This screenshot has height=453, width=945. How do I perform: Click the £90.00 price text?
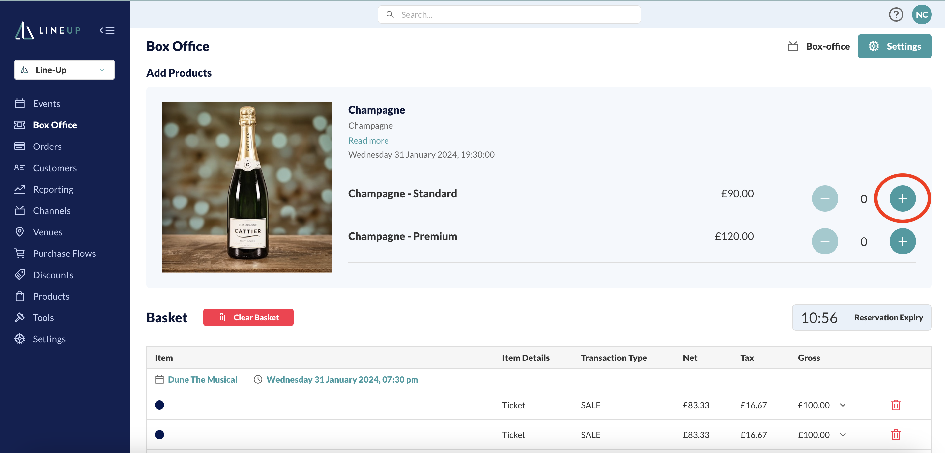[737, 194]
